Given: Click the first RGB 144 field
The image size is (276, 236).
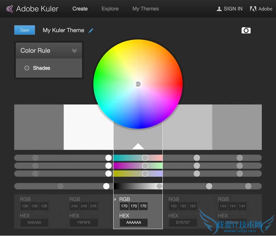Looking at the screenshot, I should pos(223,206).
